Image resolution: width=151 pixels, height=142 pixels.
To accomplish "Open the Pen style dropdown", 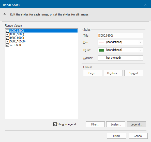I will [120, 42].
